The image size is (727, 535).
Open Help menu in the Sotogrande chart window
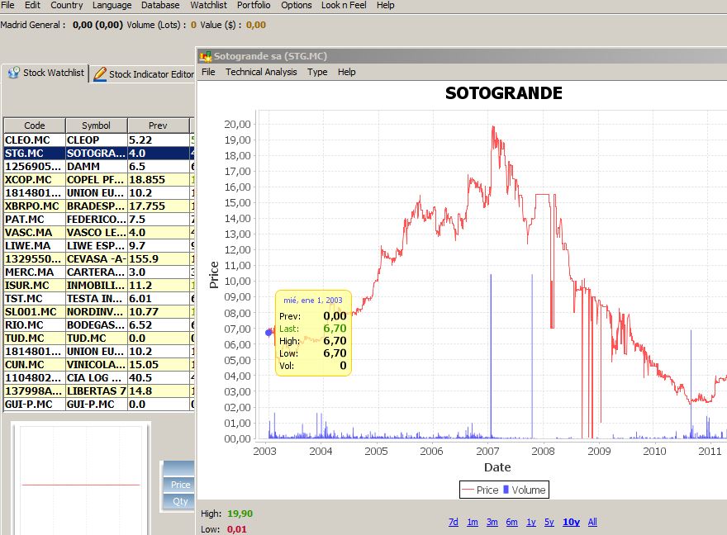point(346,72)
